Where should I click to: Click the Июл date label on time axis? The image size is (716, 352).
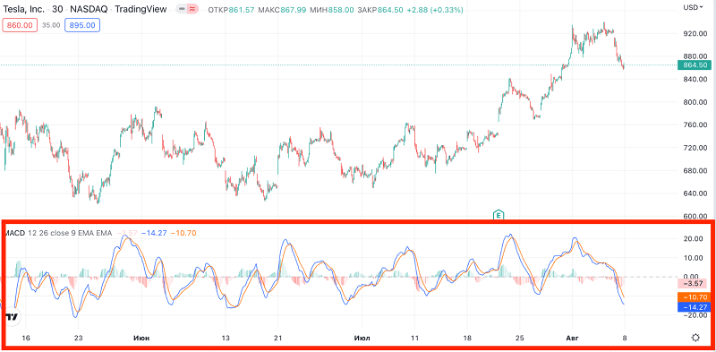click(362, 339)
